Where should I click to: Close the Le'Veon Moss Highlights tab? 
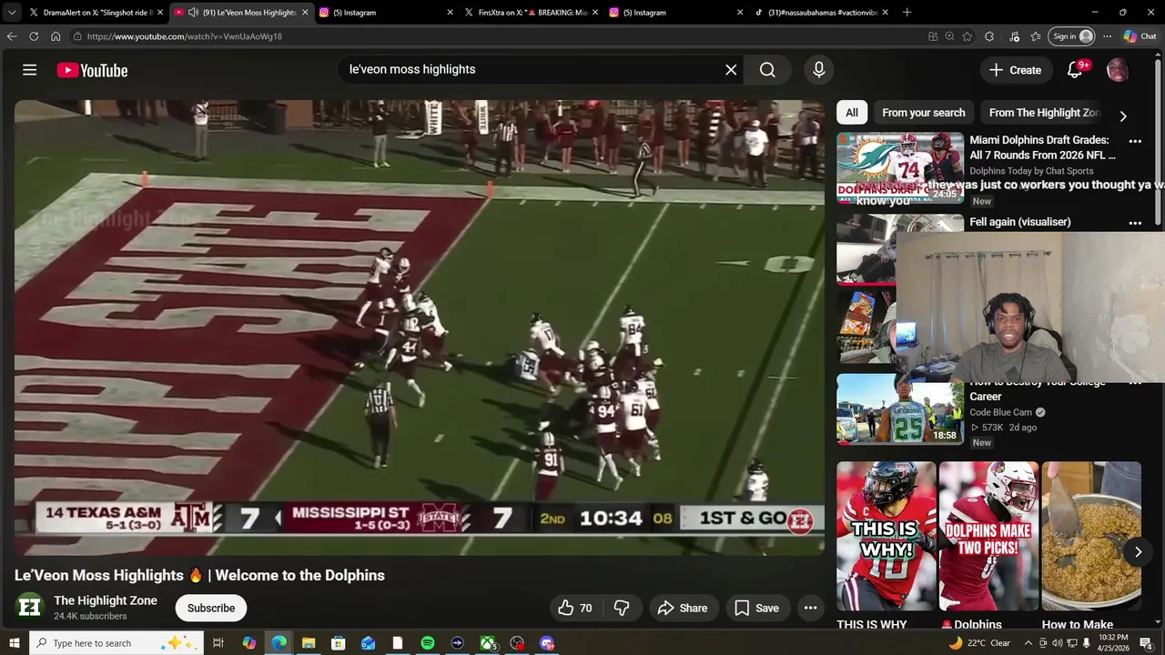point(305,13)
